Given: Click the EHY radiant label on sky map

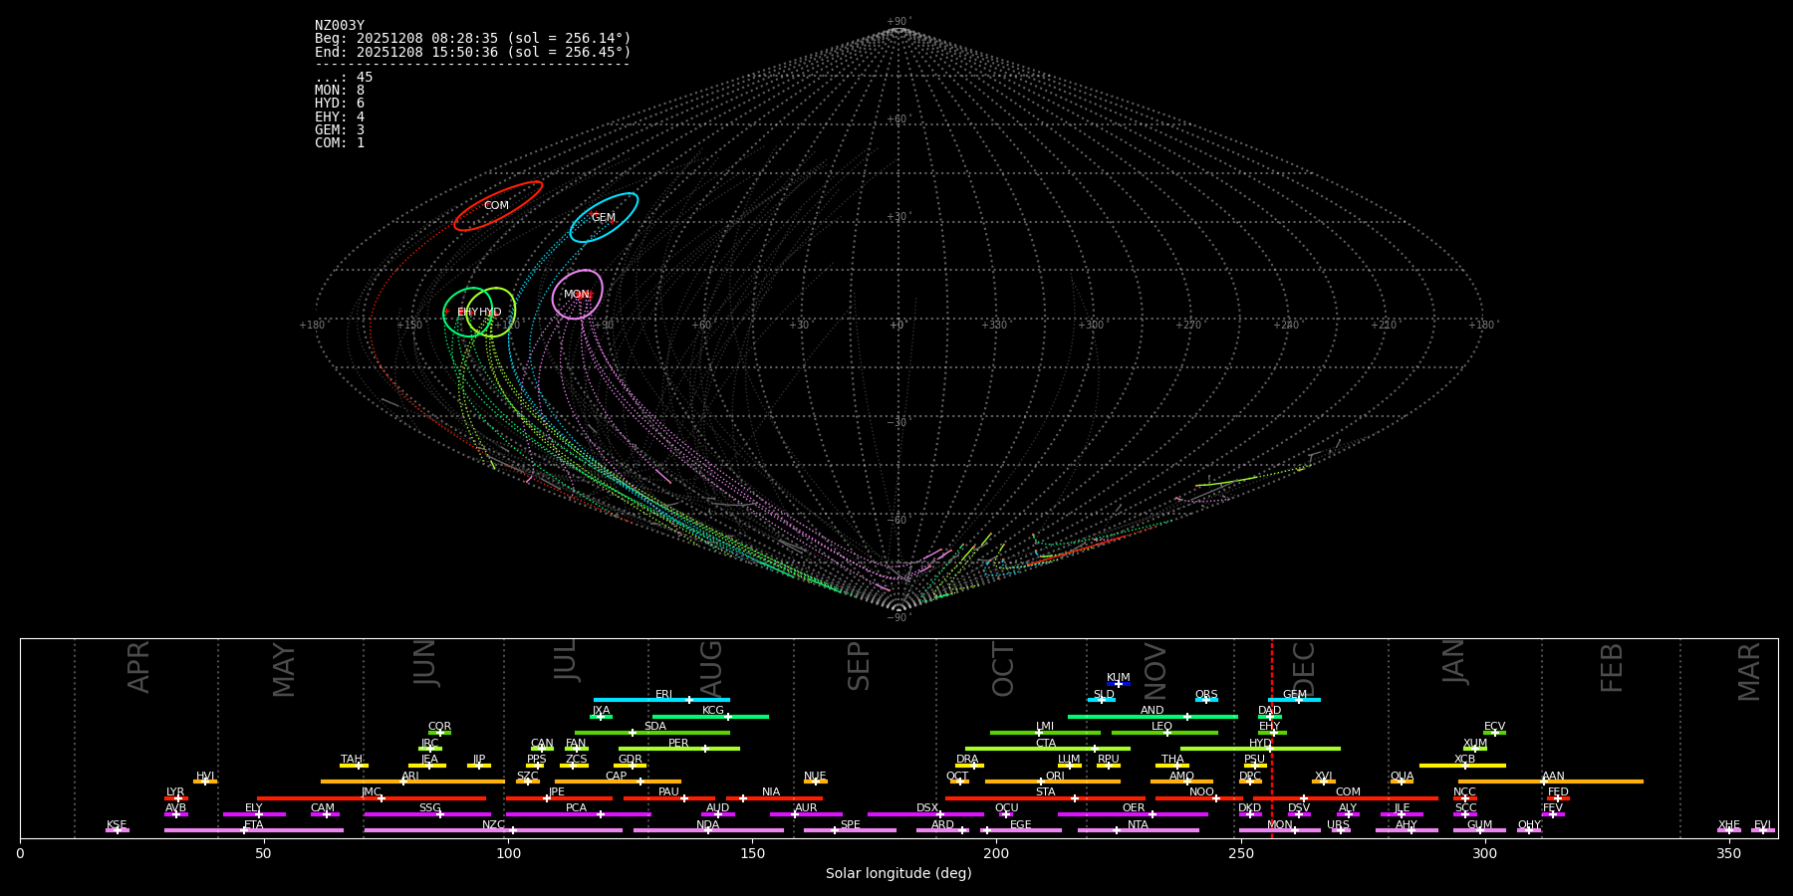Looking at the screenshot, I should [x=467, y=312].
